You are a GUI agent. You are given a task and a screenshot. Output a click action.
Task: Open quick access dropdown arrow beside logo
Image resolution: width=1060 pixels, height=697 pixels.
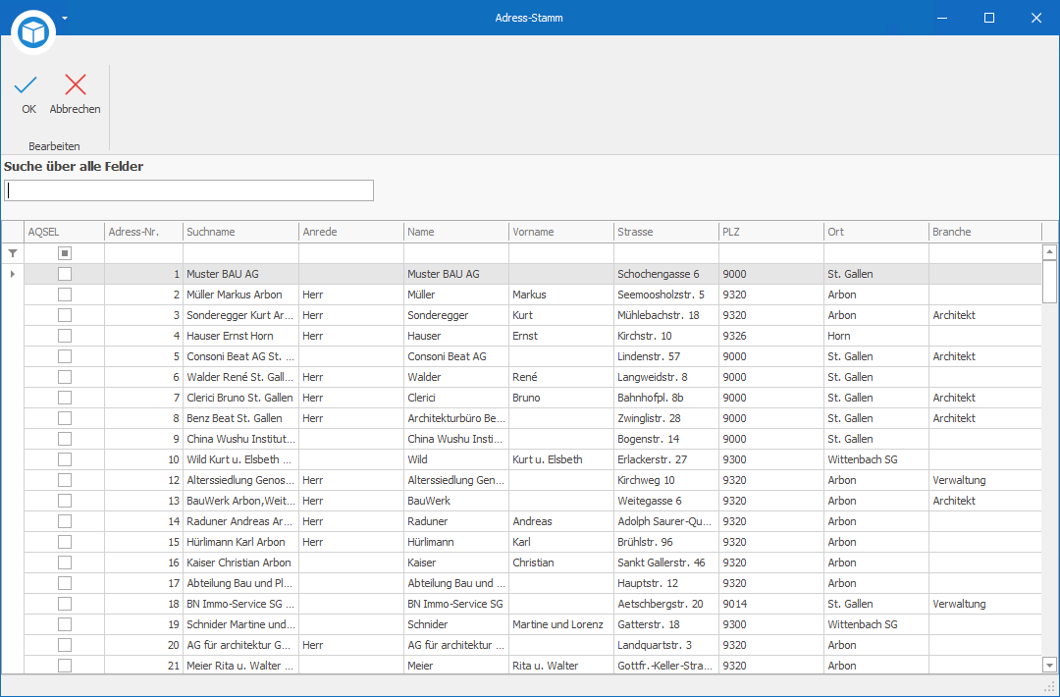point(65,19)
